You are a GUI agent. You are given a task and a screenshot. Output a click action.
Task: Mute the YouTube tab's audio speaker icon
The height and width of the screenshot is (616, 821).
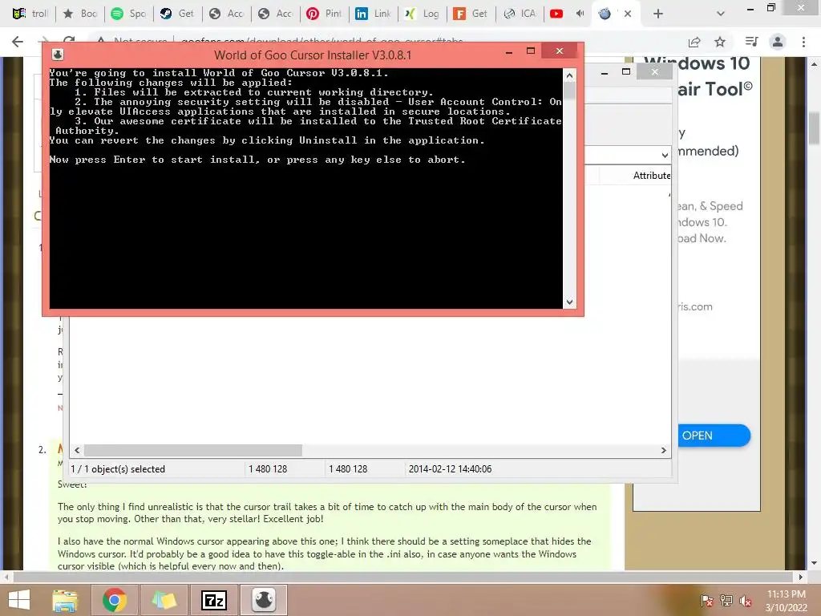pos(580,14)
